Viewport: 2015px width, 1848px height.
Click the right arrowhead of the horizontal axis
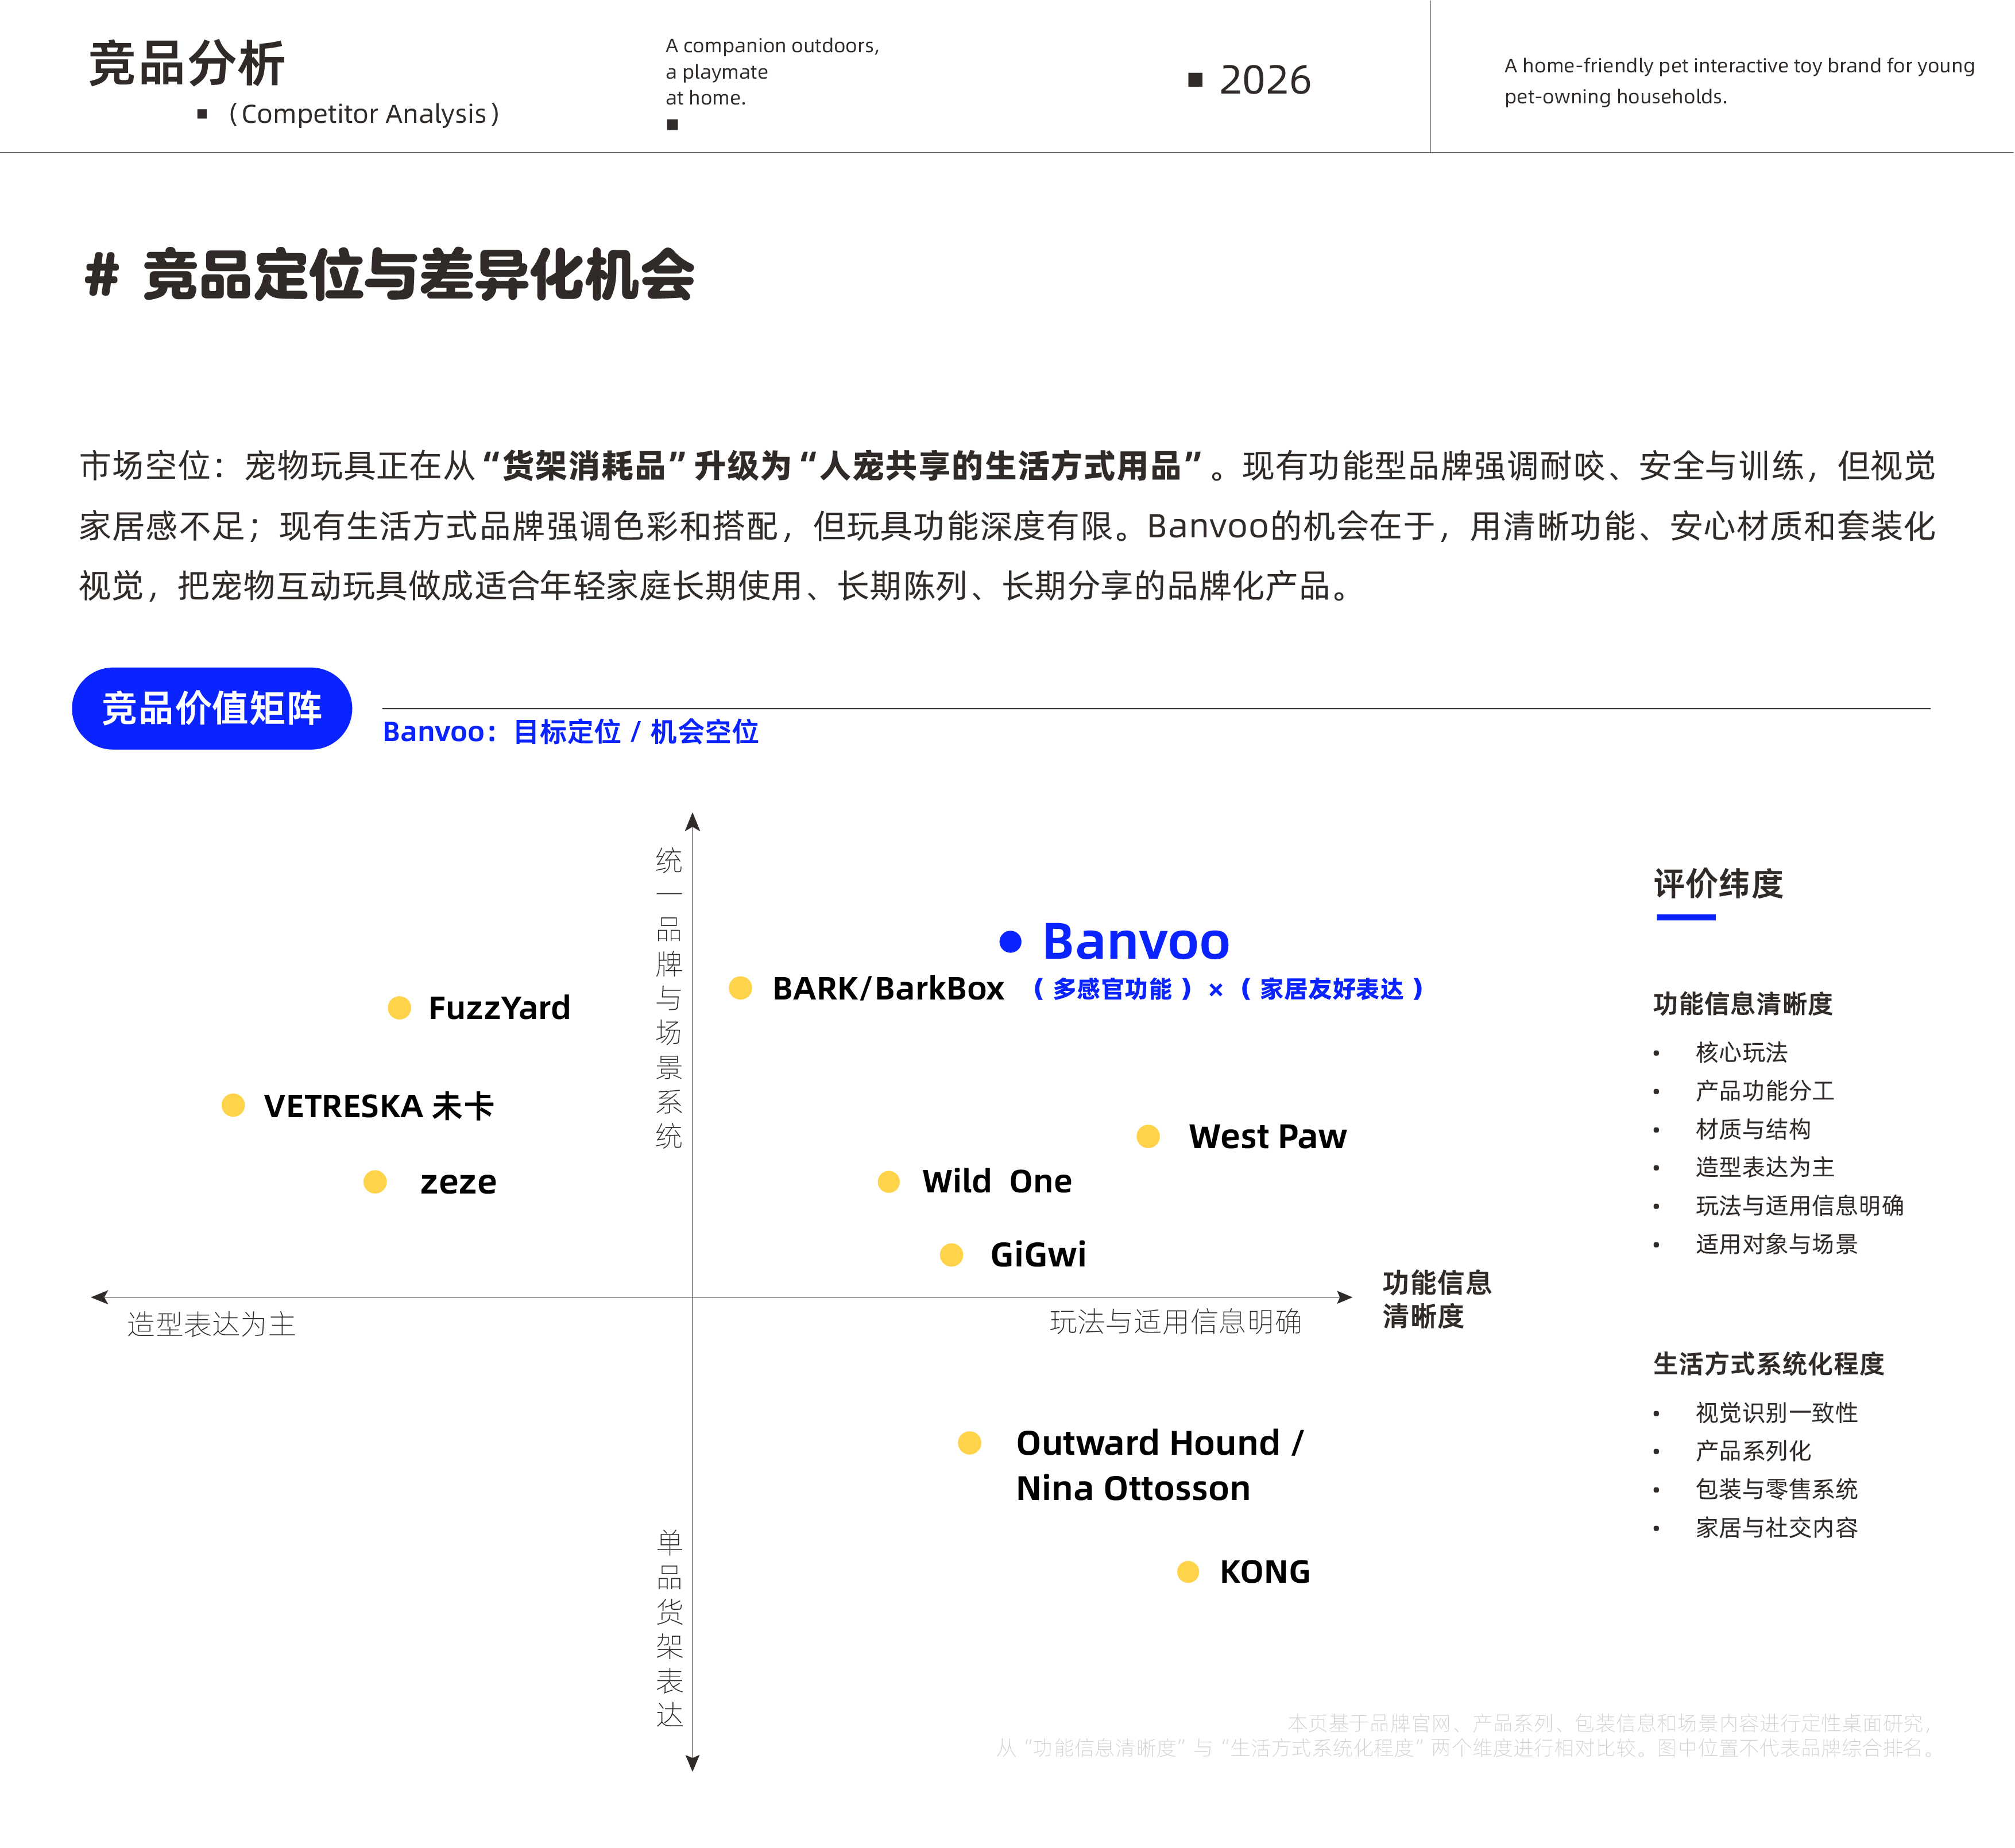(x=1344, y=1297)
